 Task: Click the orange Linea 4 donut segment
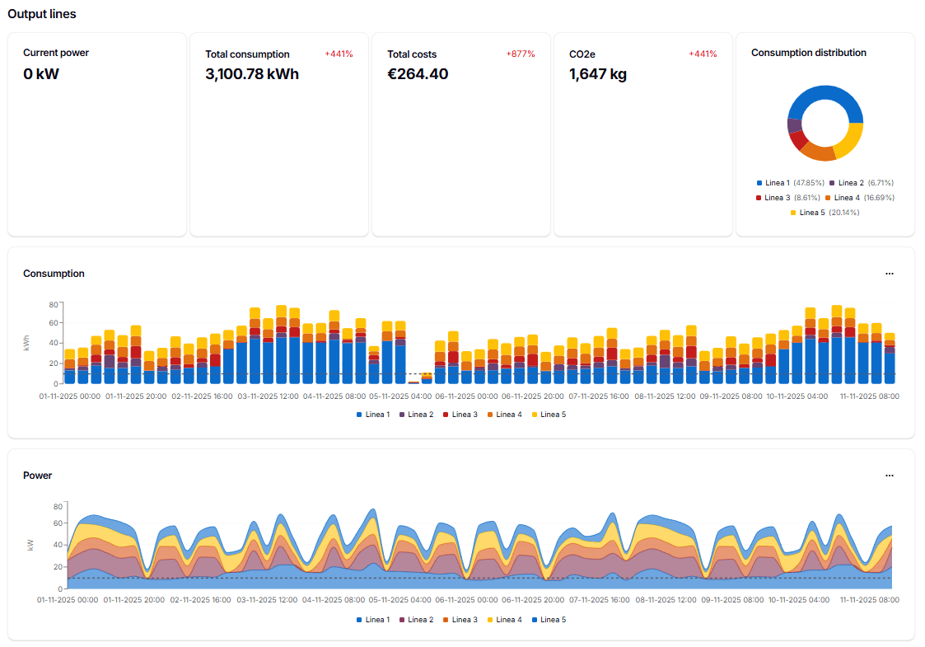[x=816, y=152]
